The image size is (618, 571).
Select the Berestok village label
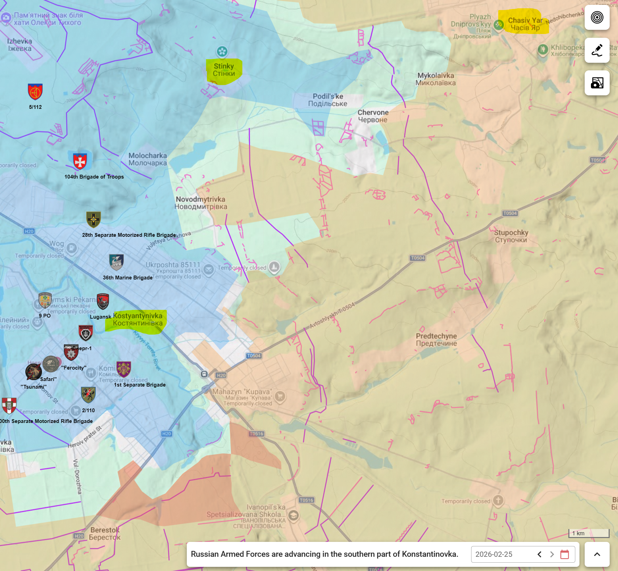tap(105, 534)
